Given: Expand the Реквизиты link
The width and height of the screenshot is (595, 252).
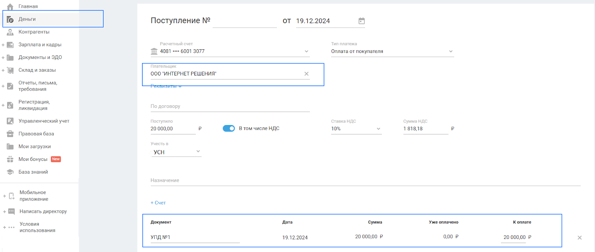Looking at the screenshot, I should pyautogui.click(x=166, y=86).
